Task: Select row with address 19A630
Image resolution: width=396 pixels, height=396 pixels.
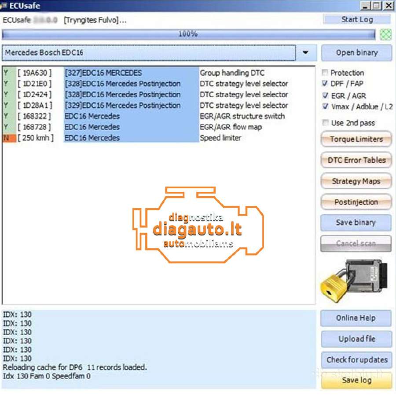Action: point(158,73)
